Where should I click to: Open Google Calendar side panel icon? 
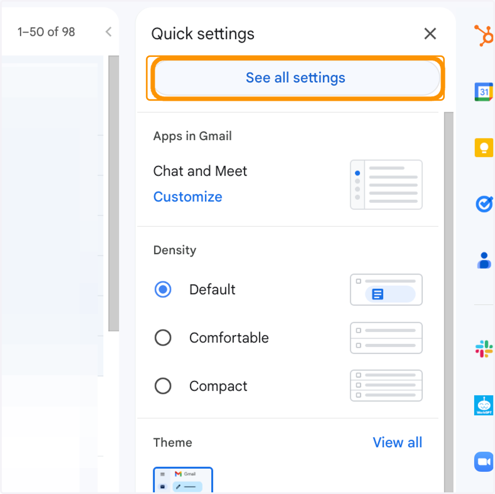click(x=484, y=92)
